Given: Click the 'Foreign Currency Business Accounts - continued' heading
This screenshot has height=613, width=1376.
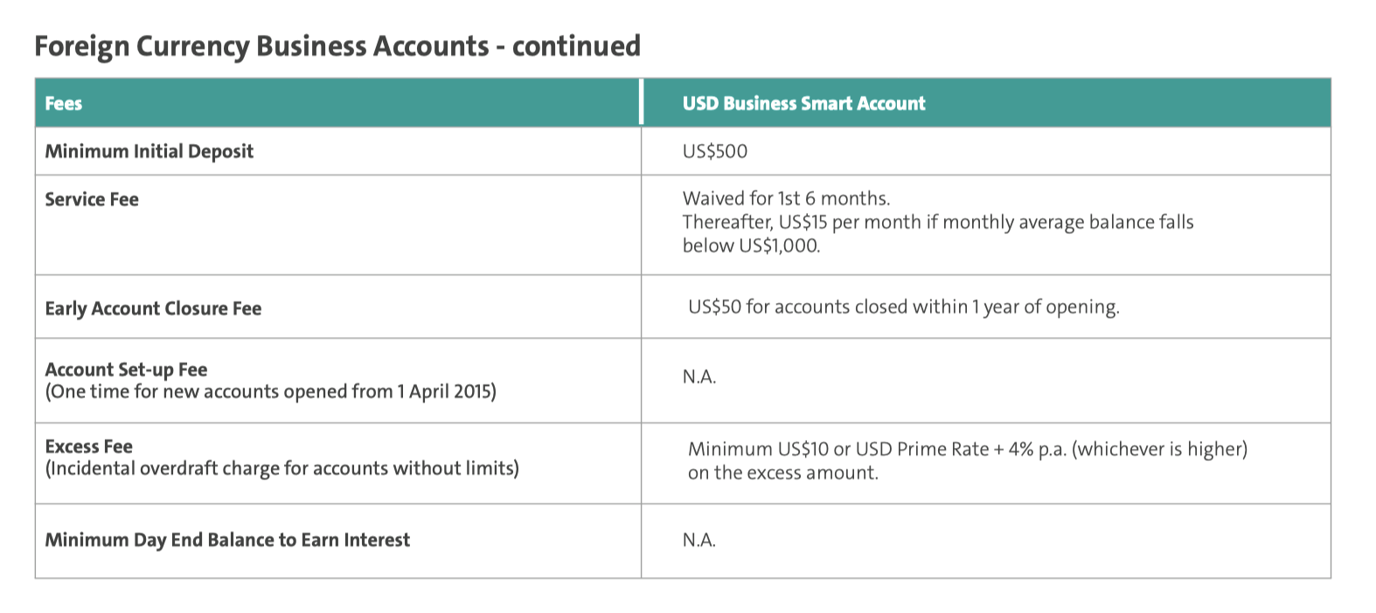Looking at the screenshot, I should 337,45.
